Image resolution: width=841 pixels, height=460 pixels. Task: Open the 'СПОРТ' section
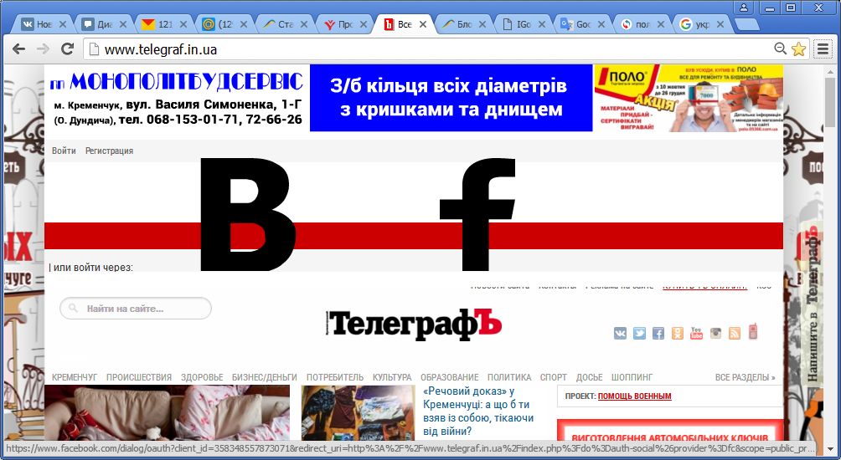pos(554,377)
